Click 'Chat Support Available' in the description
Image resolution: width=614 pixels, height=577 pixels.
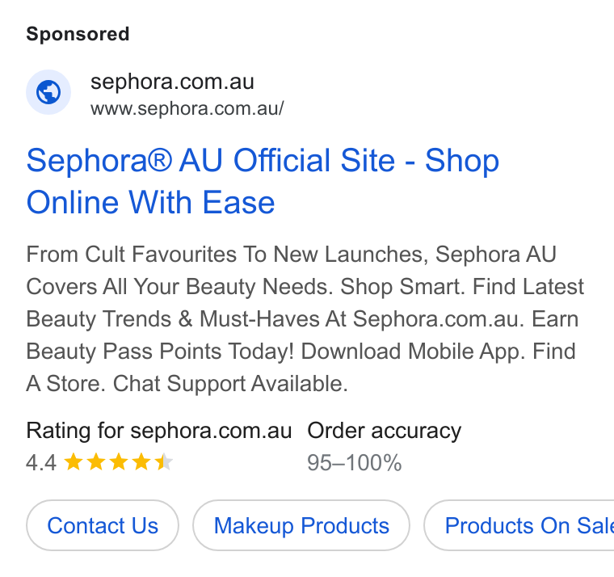click(x=230, y=384)
